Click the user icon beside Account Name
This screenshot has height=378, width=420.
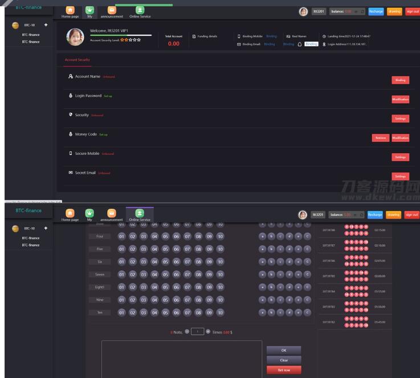click(71, 77)
